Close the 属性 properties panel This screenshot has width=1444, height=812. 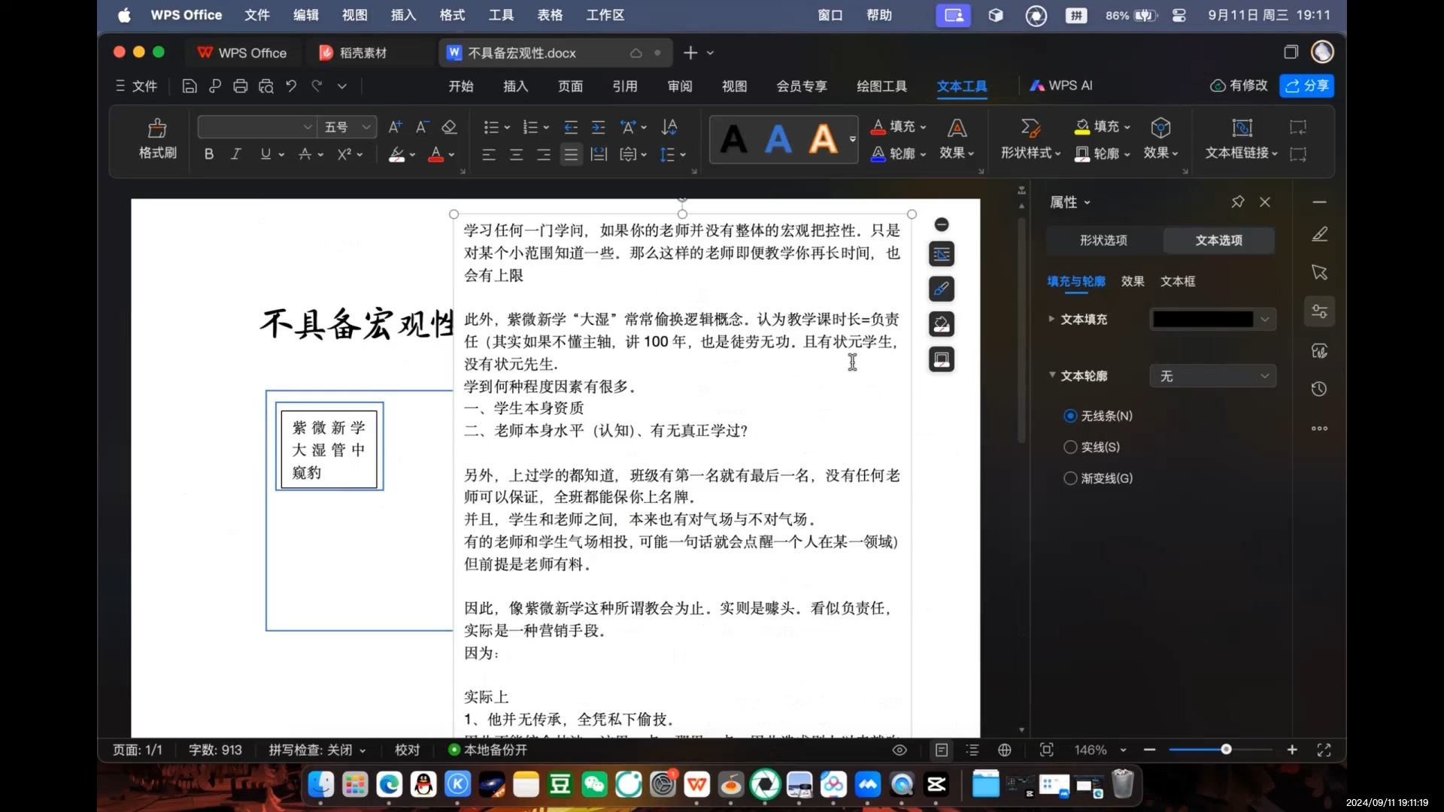point(1265,201)
